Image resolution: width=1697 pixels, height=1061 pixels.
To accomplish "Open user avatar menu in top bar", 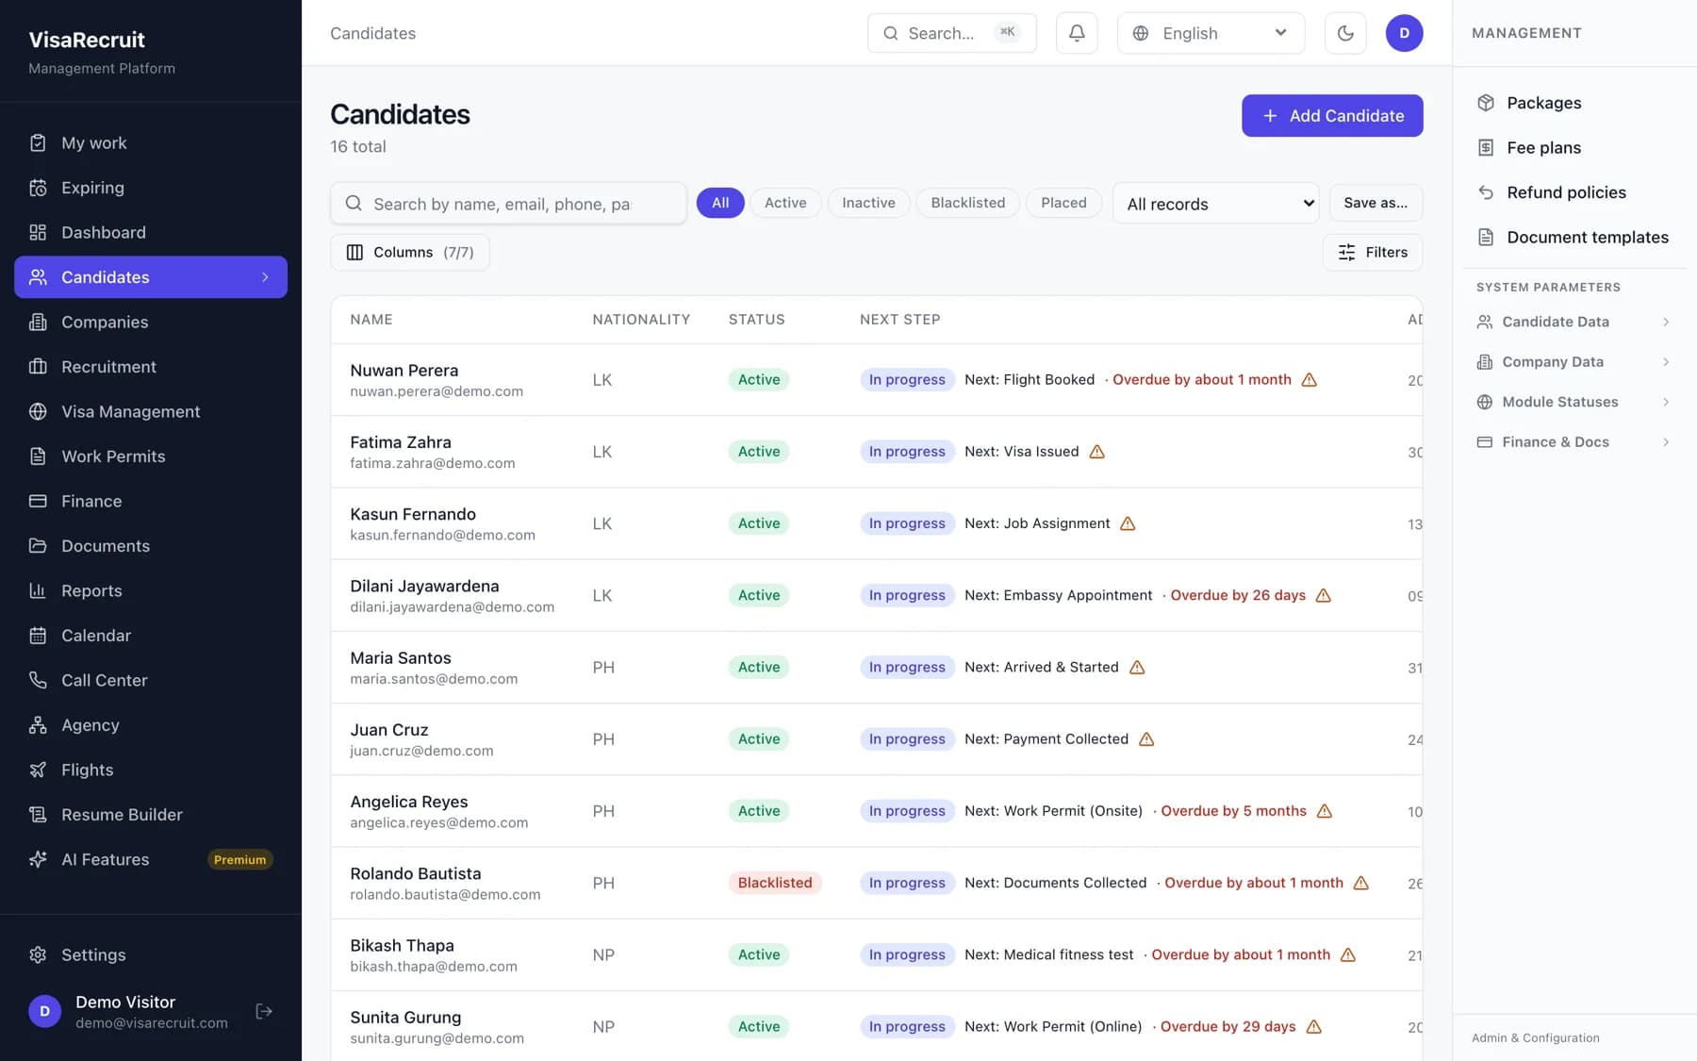I will 1404,33.
